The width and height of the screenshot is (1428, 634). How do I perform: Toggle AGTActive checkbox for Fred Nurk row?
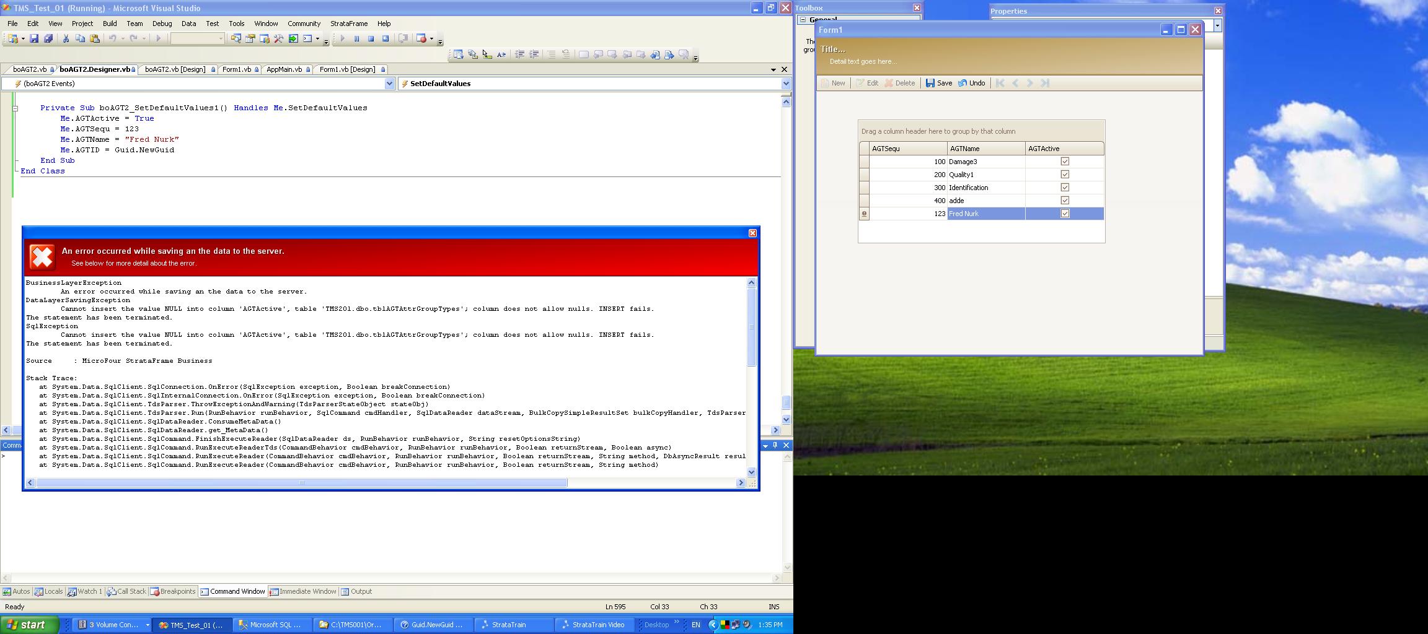(1065, 214)
